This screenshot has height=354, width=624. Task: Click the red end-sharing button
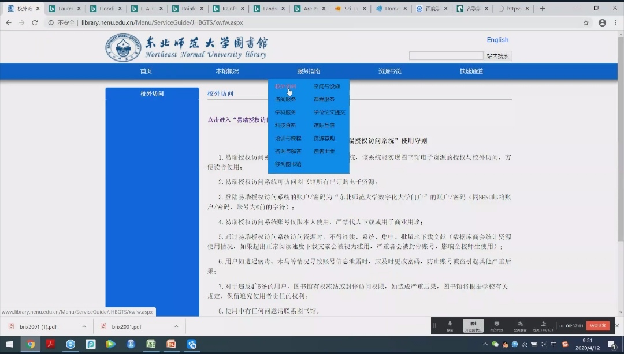tap(597, 326)
